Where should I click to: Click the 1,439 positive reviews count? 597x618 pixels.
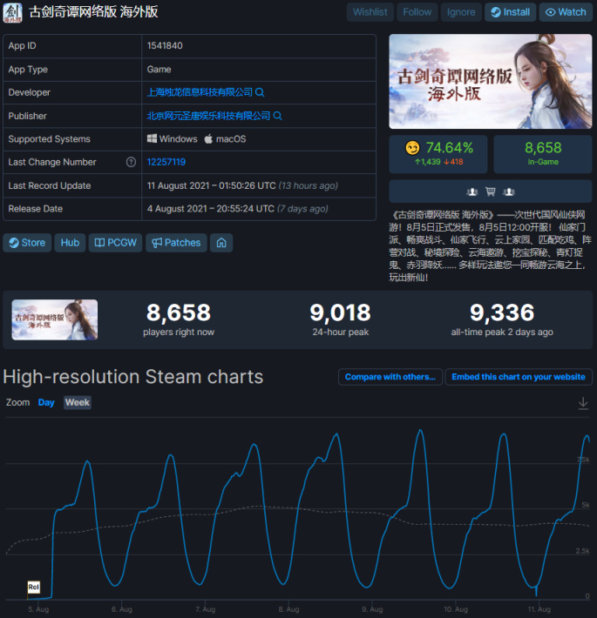coord(427,162)
